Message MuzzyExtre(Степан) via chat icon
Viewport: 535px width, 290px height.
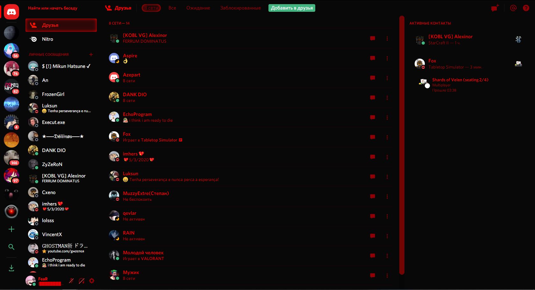(373, 197)
